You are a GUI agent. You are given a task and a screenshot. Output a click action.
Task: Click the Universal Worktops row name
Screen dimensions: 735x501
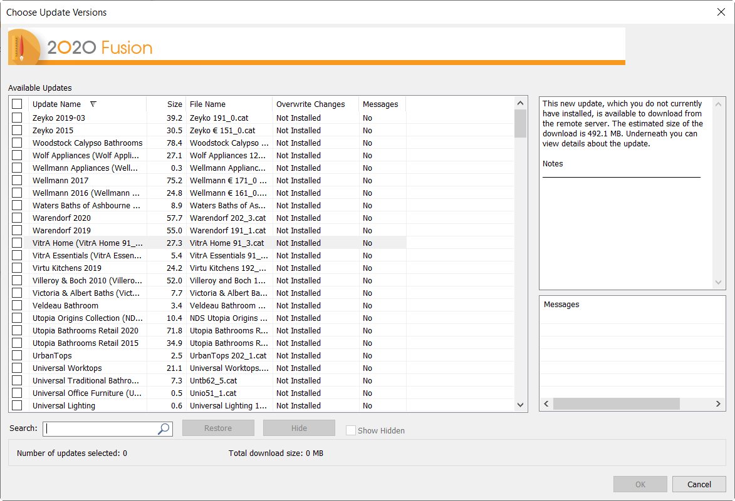[x=67, y=368]
